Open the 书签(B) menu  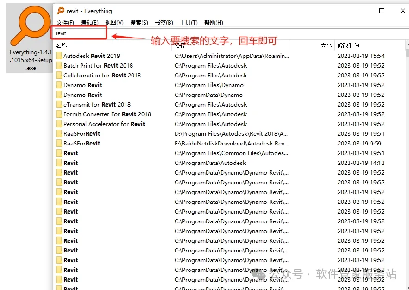pos(164,23)
